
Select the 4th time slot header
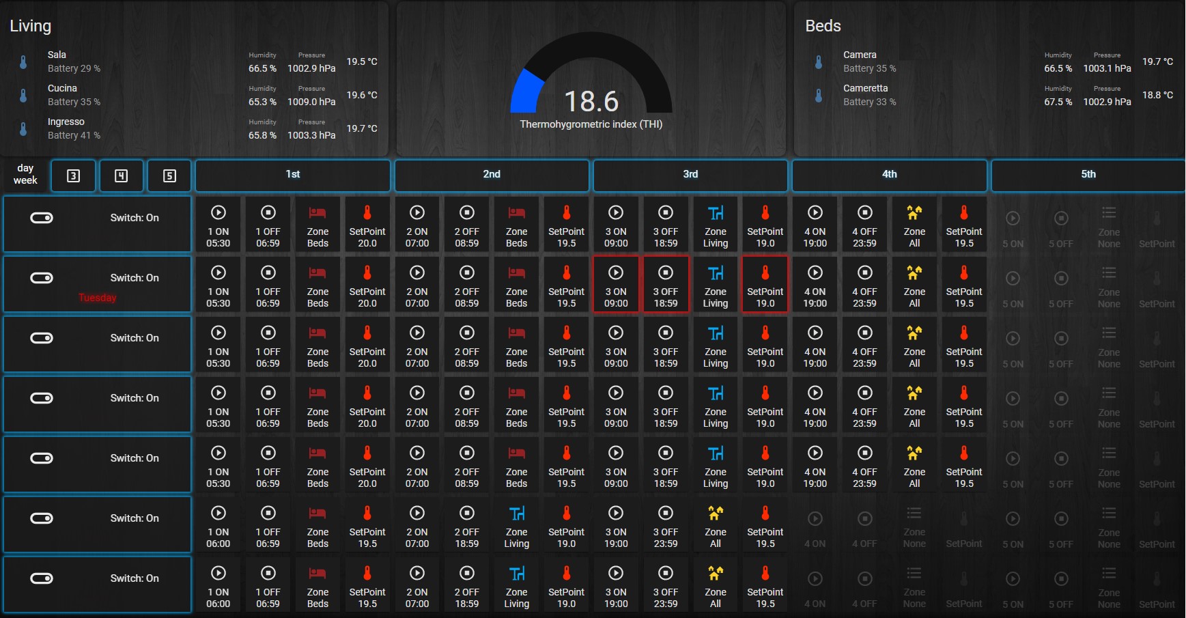[x=890, y=175]
